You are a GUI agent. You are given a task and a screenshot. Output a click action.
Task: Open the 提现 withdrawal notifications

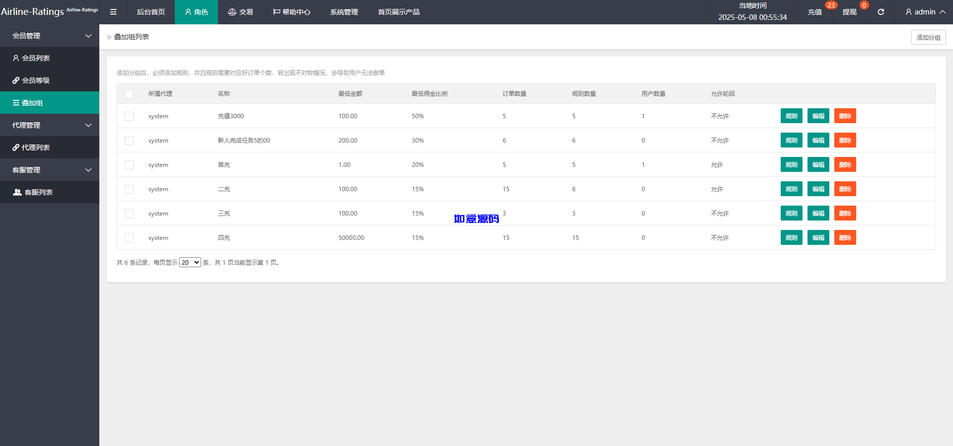click(x=850, y=12)
